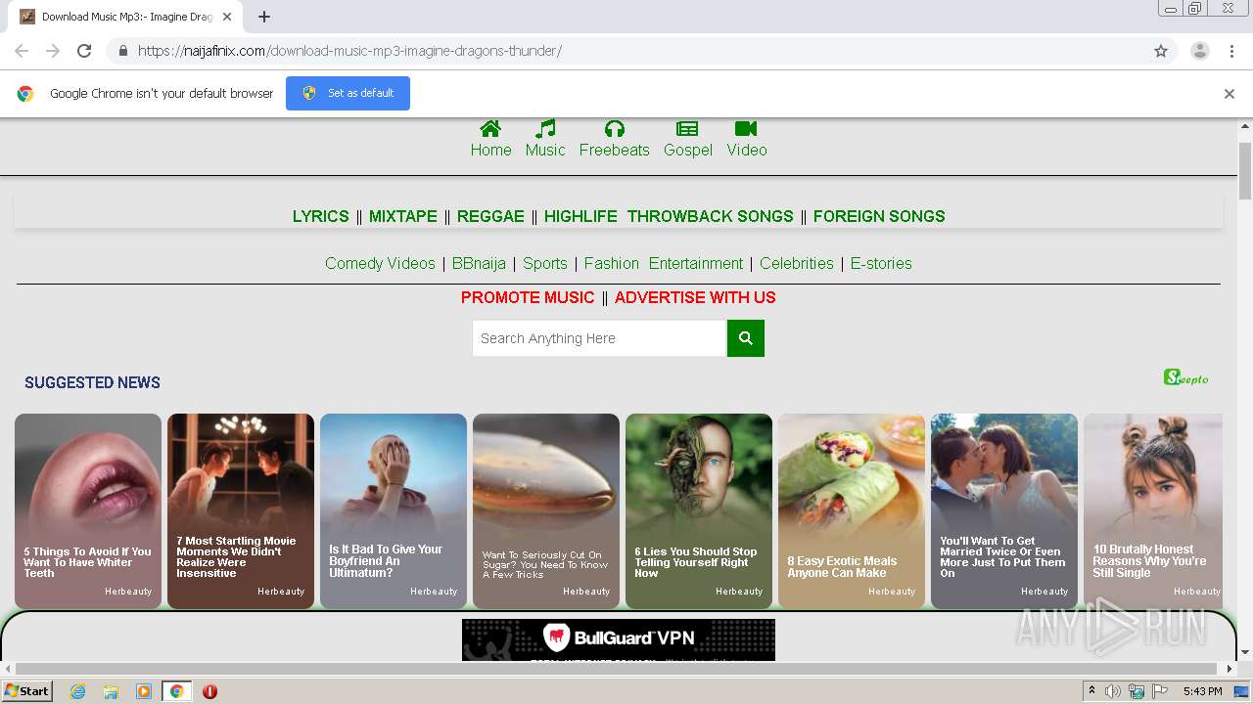Image resolution: width=1253 pixels, height=704 pixels.
Task: Bookmark this page with the star icon
Action: [x=1161, y=51]
